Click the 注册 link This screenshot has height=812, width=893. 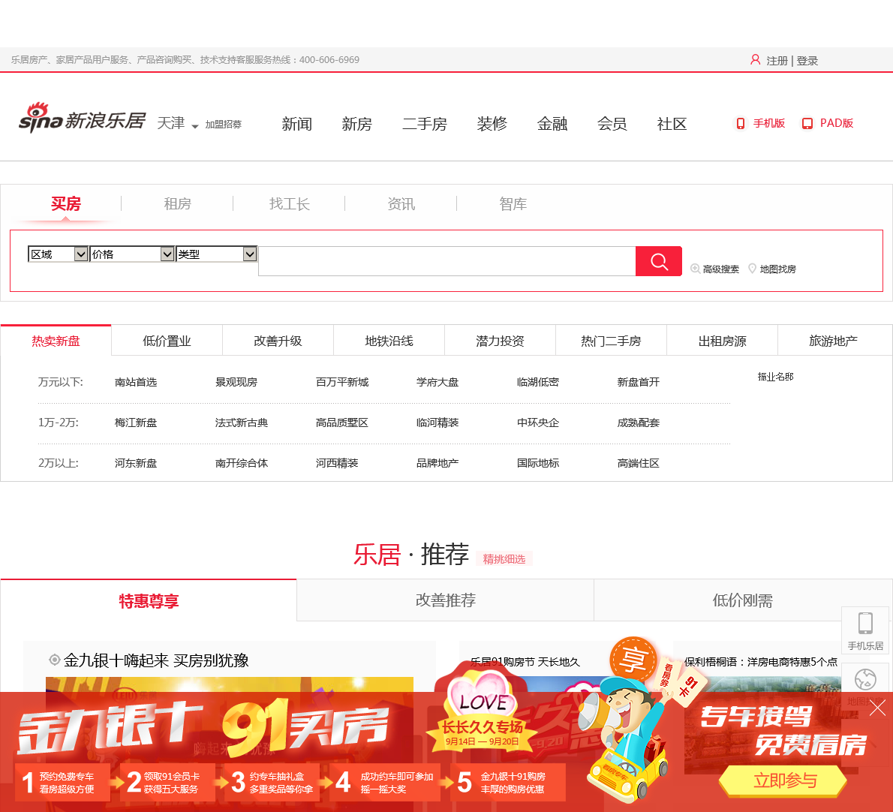(x=777, y=61)
